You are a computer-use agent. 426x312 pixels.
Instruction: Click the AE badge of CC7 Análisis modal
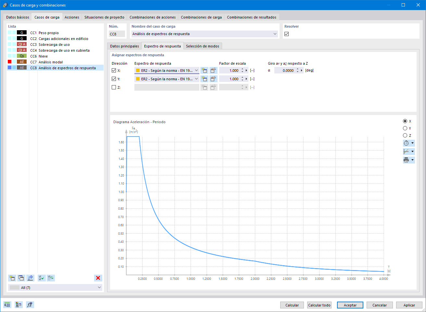[22, 62]
